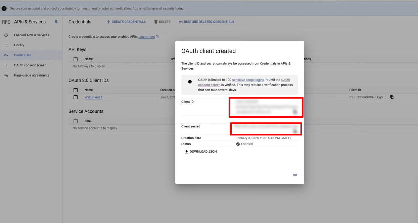Click the Enabled status text
418x223 pixels.
pyautogui.click(x=247, y=144)
